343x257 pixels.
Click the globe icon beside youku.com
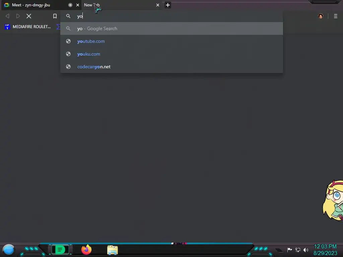pos(68,54)
